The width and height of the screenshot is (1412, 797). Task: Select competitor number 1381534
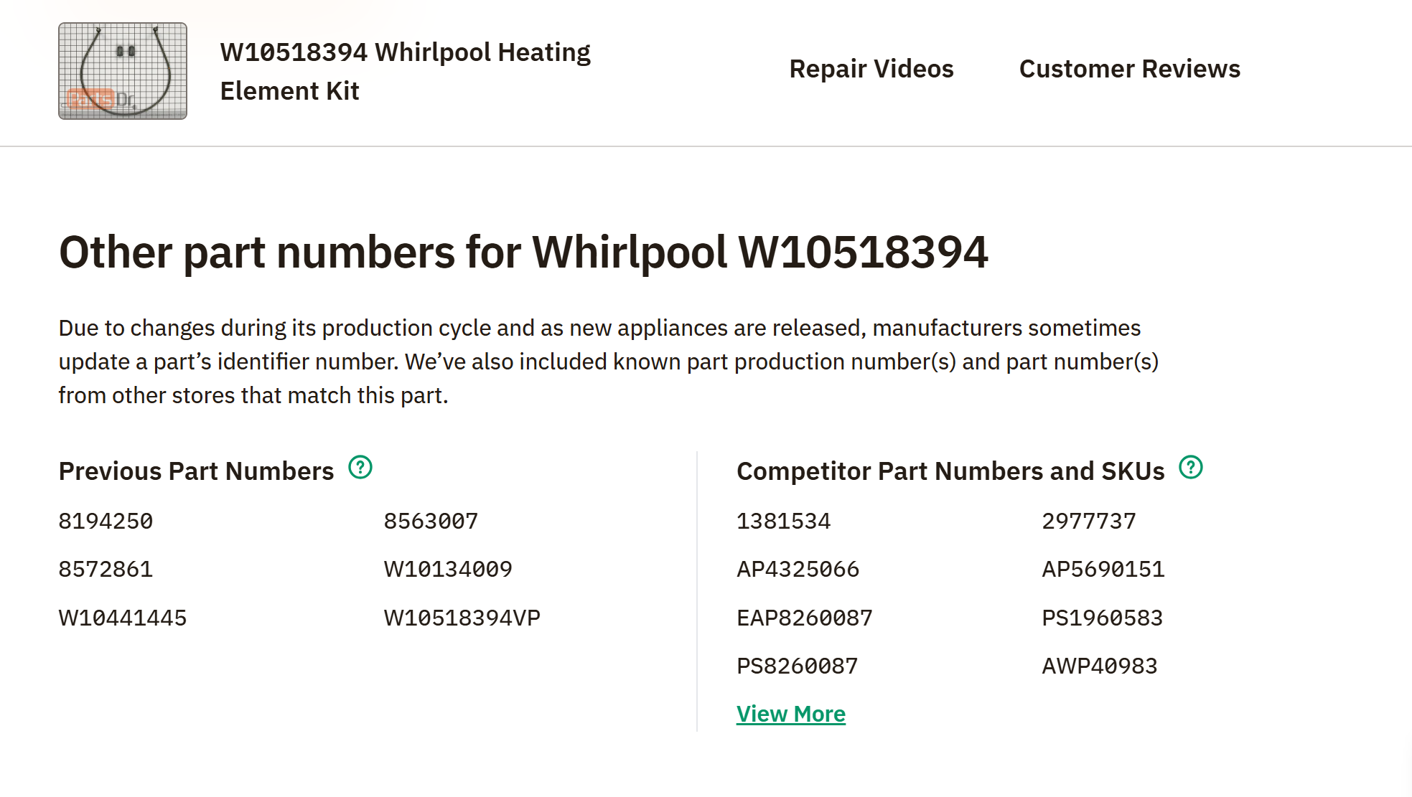point(784,522)
